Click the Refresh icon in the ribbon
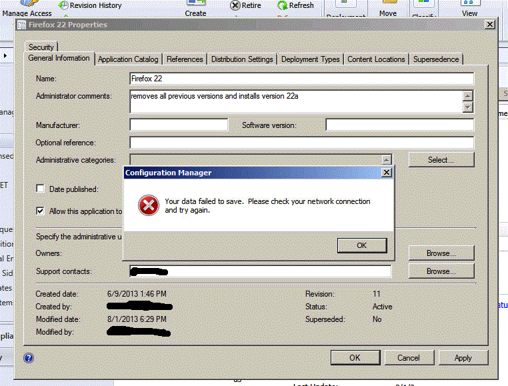 [x=283, y=5]
